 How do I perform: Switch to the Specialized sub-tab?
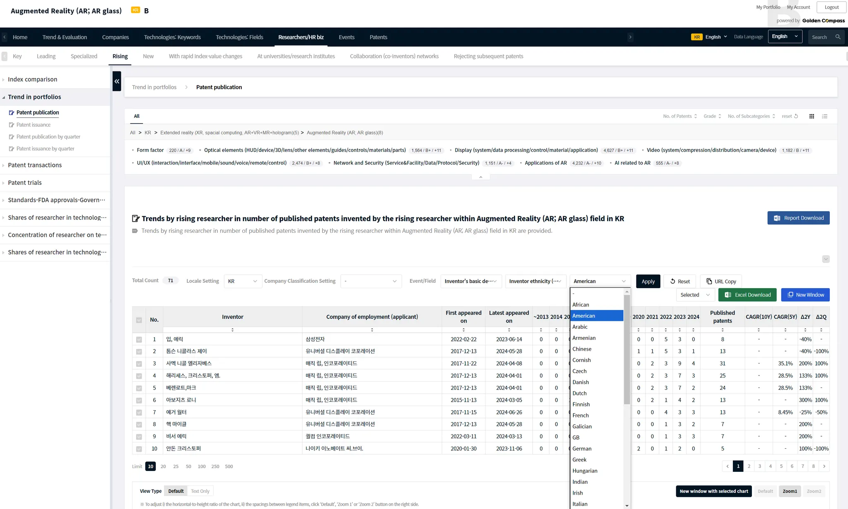[x=84, y=56]
